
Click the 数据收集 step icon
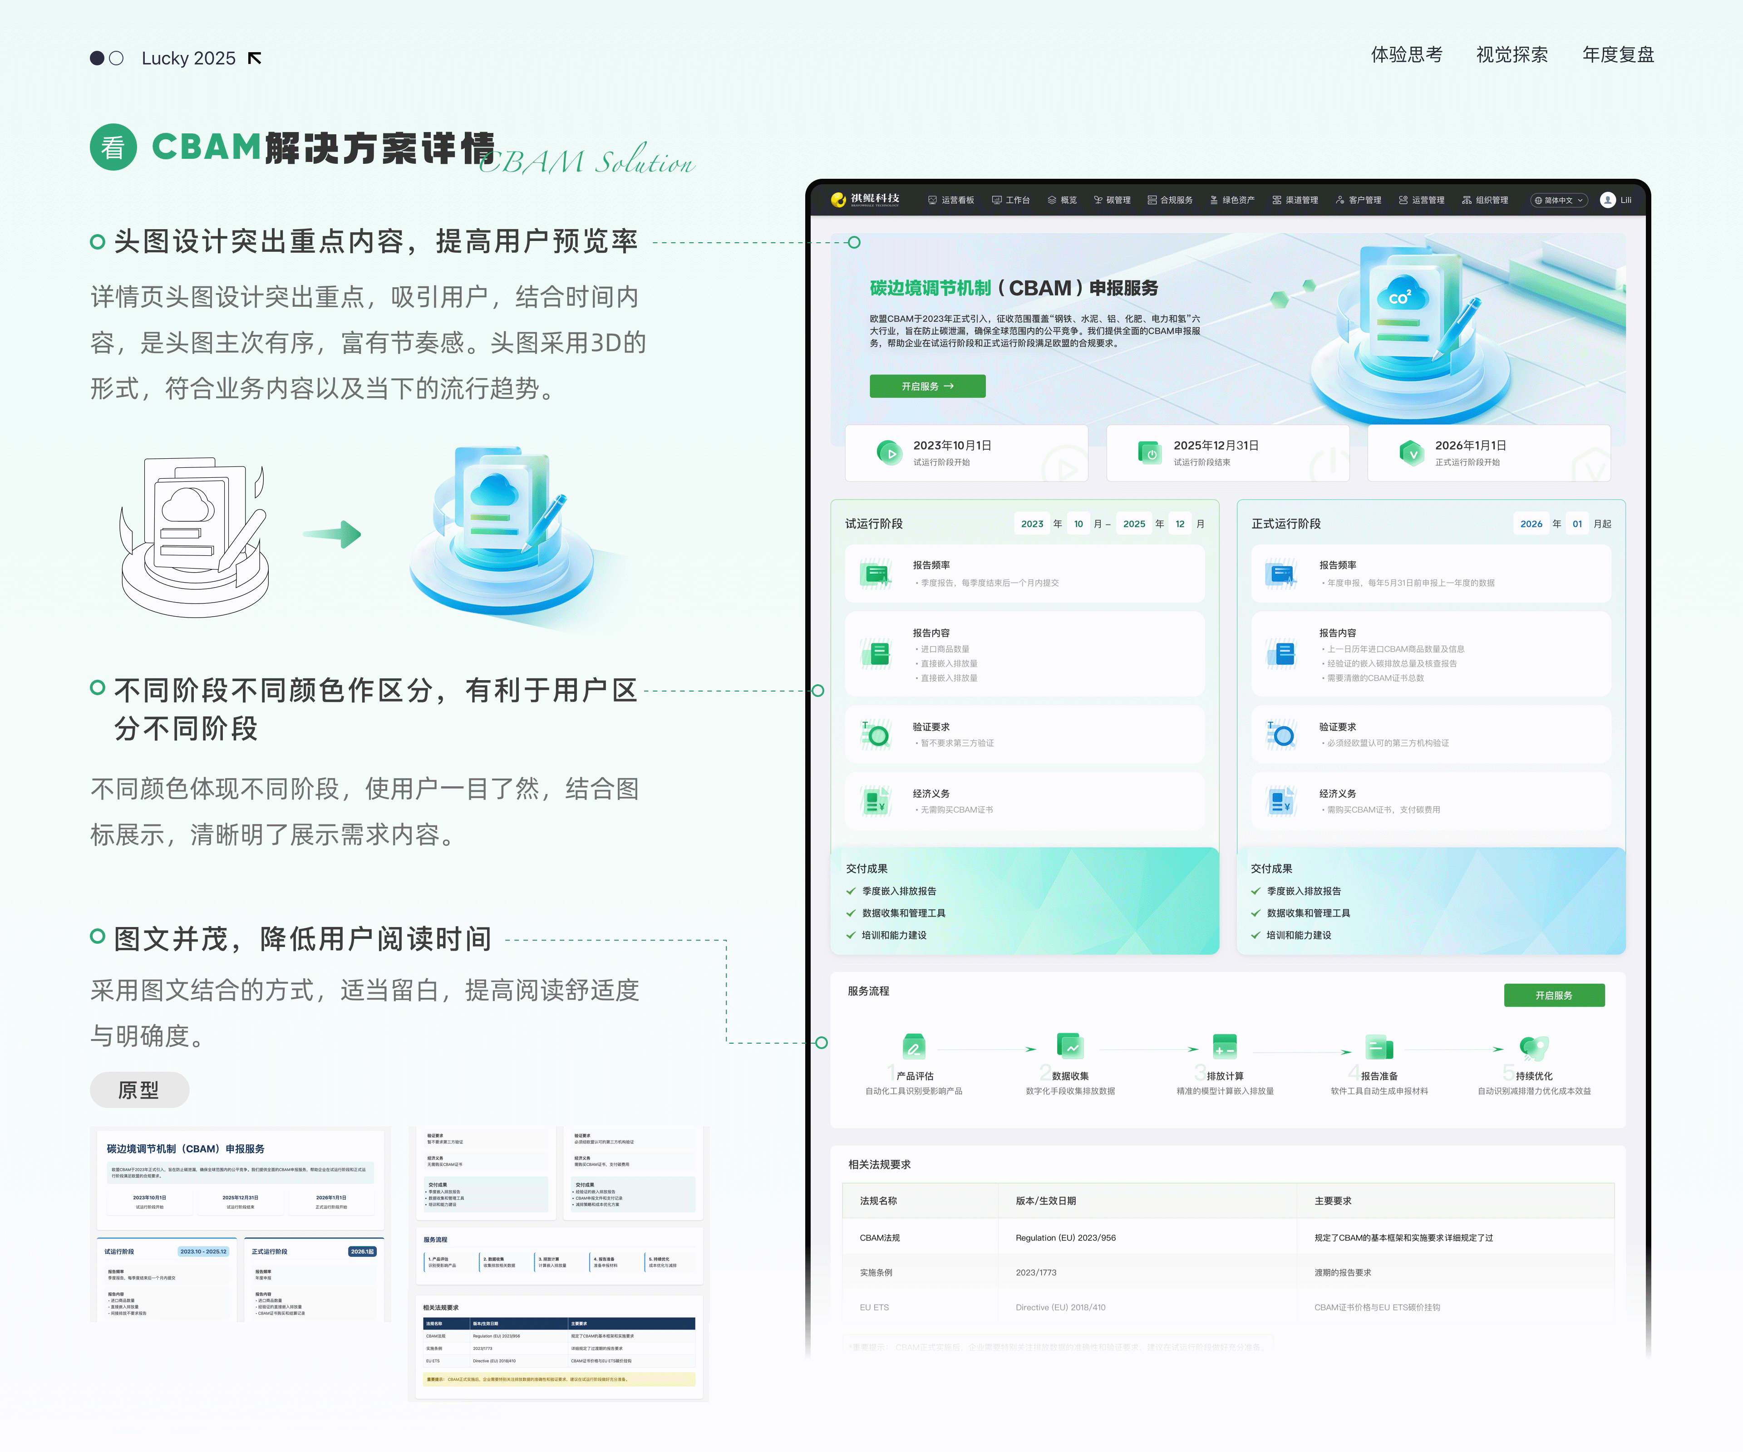click(x=1070, y=1047)
